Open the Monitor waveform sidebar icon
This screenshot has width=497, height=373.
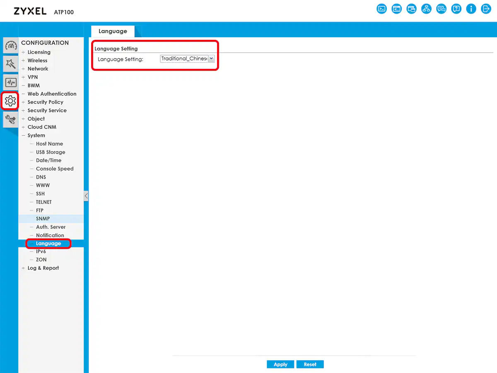click(x=10, y=82)
